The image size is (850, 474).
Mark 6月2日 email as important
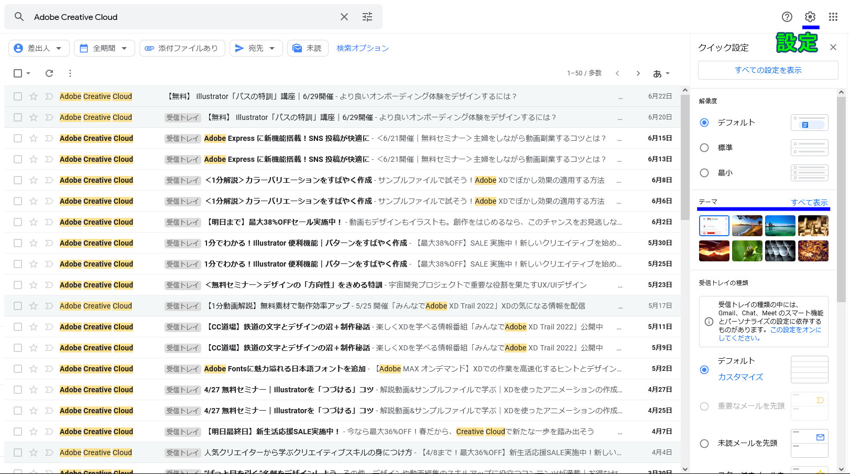coord(49,222)
